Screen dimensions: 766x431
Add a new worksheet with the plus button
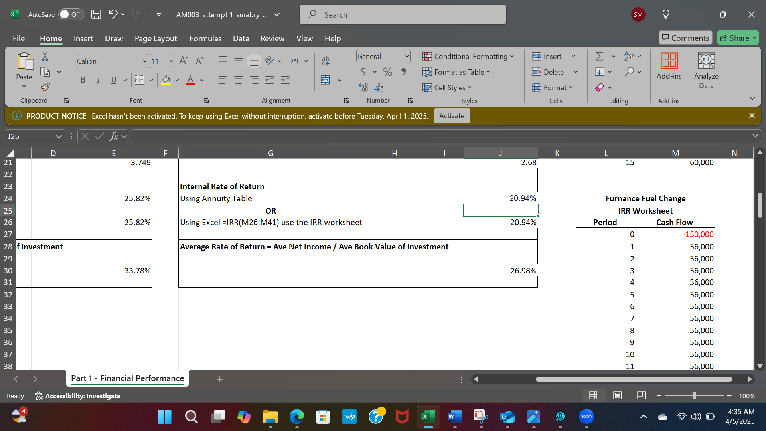pyautogui.click(x=220, y=379)
